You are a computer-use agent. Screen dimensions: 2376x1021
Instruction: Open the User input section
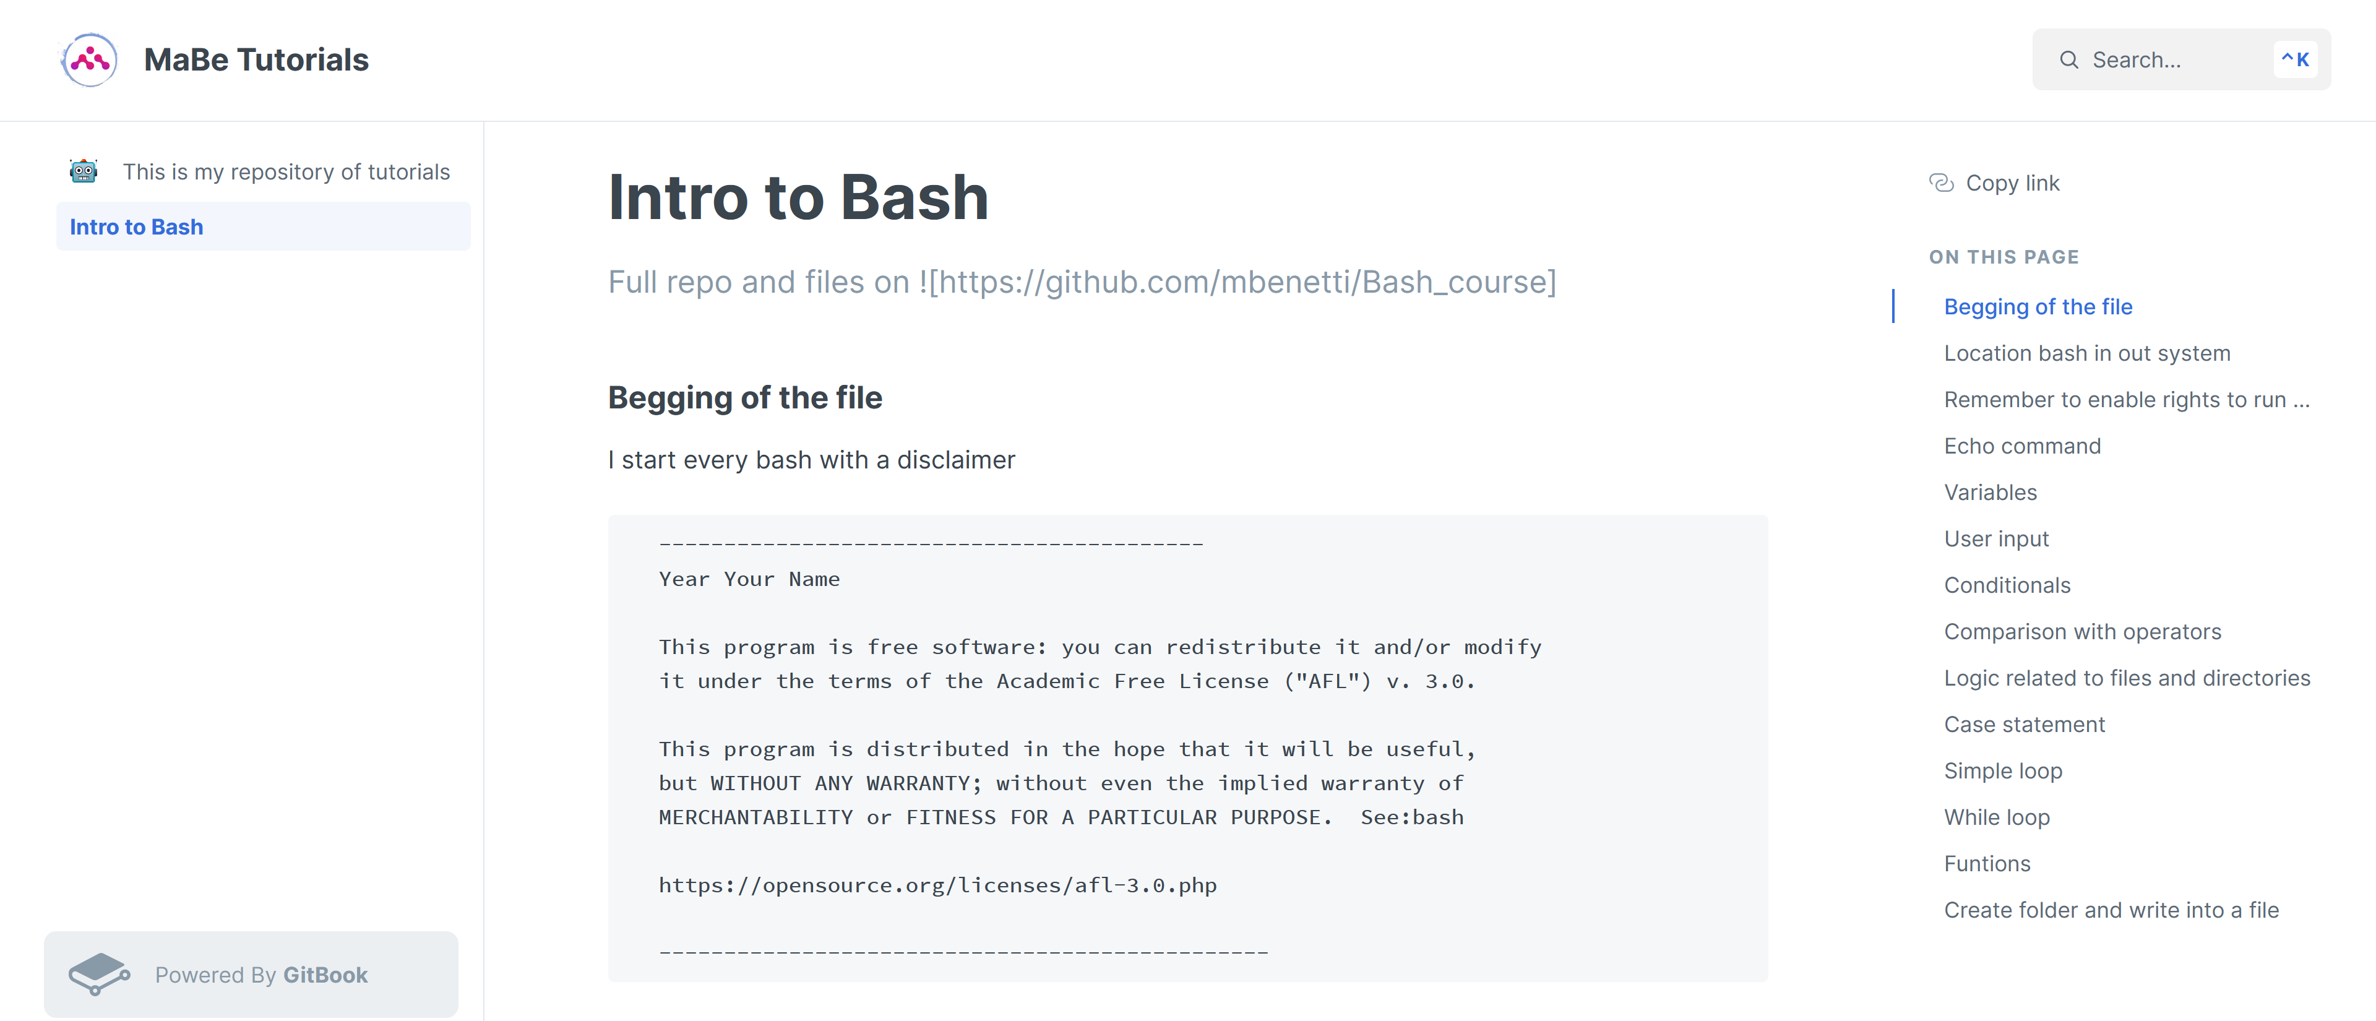click(x=1996, y=538)
